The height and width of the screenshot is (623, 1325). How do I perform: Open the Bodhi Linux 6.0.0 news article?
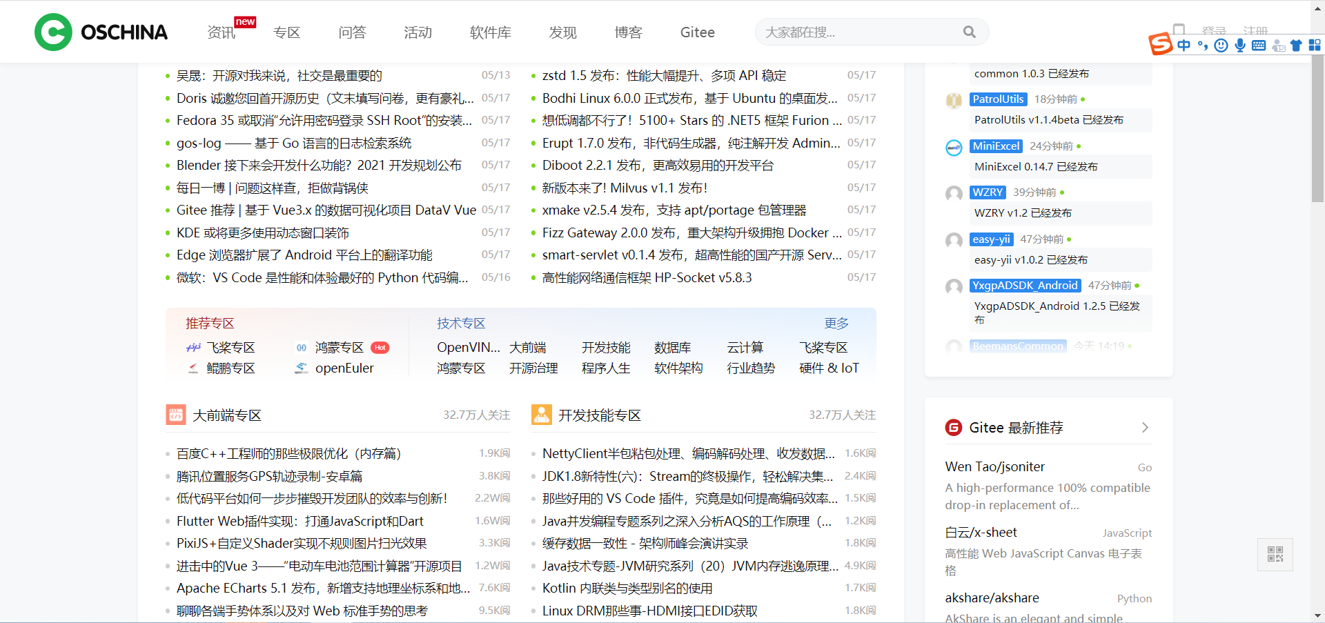(x=690, y=99)
